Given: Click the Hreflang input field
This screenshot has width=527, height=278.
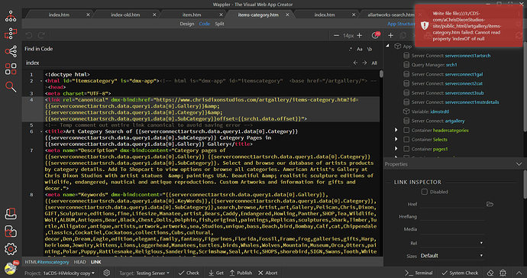Looking at the screenshot, I should [452, 217].
